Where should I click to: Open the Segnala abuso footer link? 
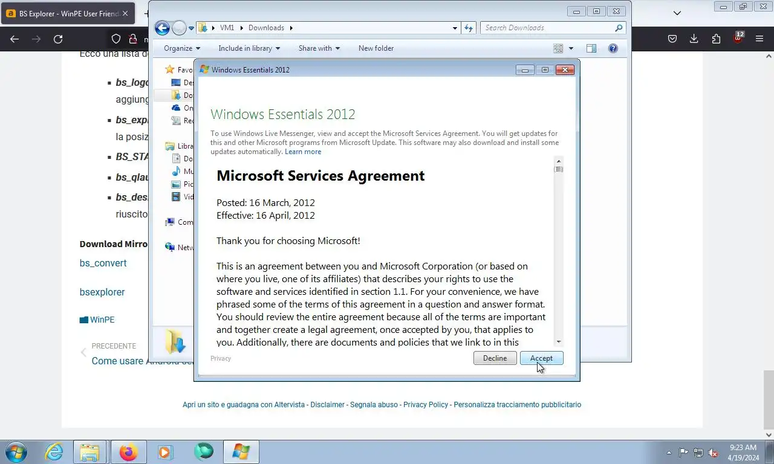click(374, 405)
